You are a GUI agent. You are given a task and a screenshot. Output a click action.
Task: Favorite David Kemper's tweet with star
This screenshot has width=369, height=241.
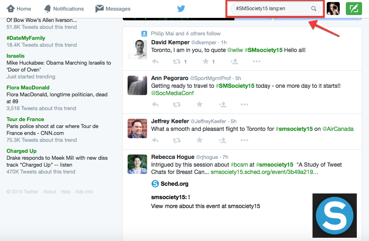coord(206,61)
